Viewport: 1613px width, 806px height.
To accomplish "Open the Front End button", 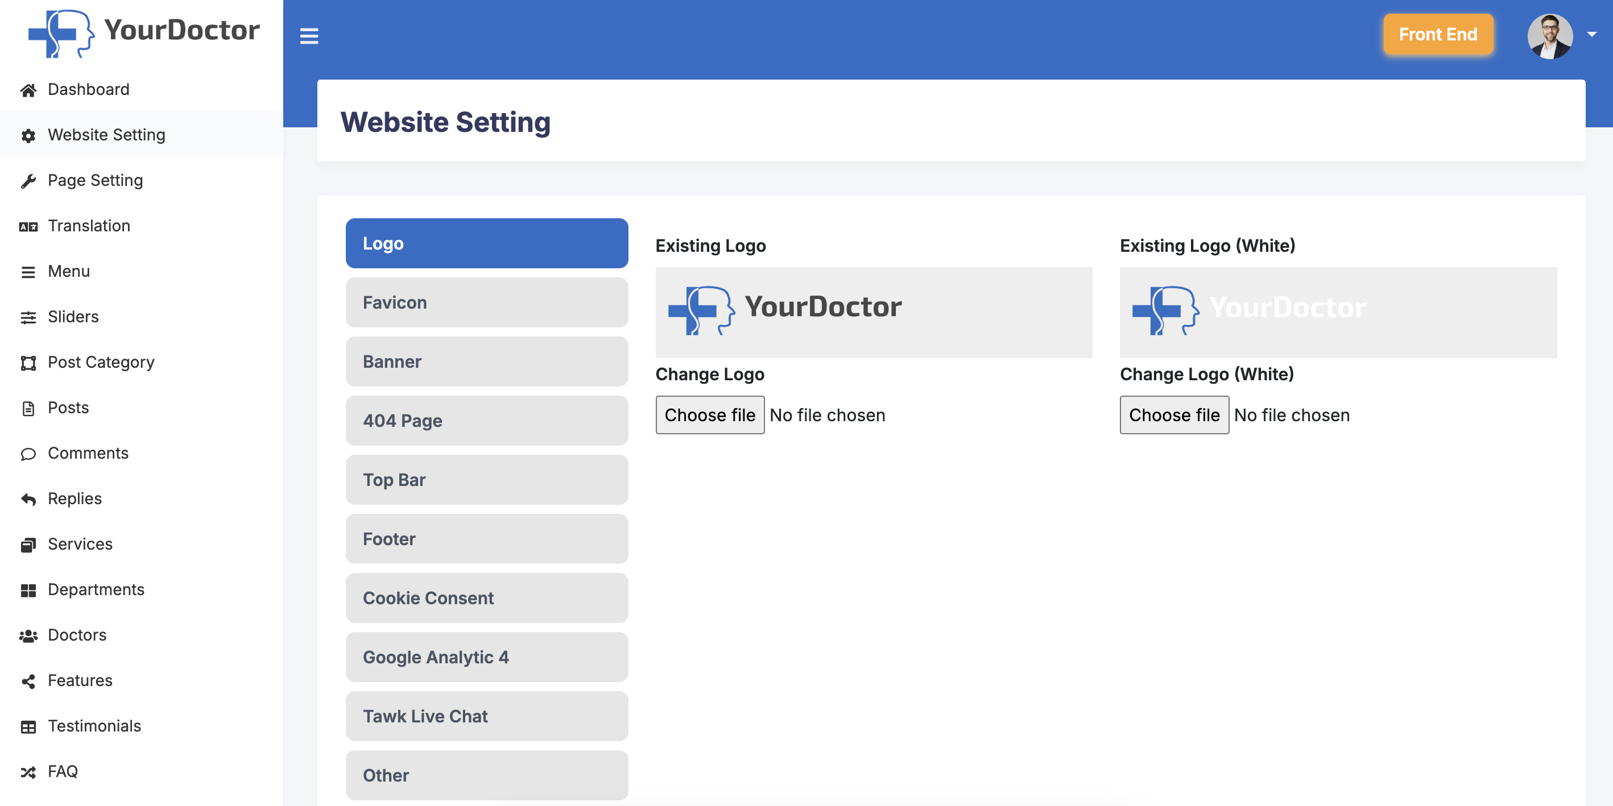I will [x=1438, y=35].
